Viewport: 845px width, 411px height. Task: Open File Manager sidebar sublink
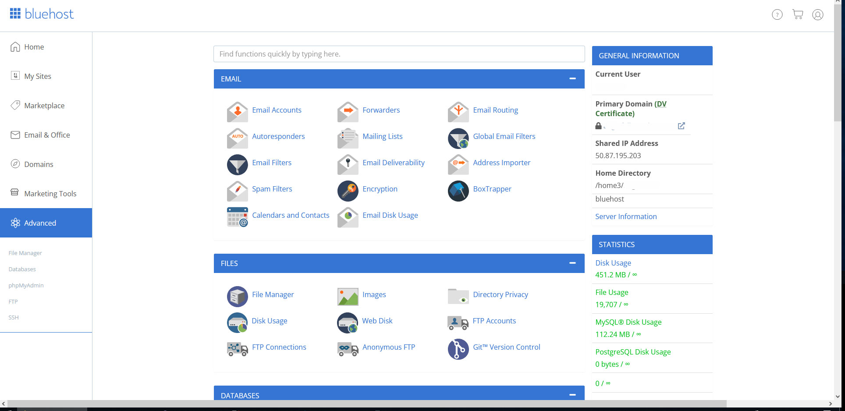click(25, 253)
